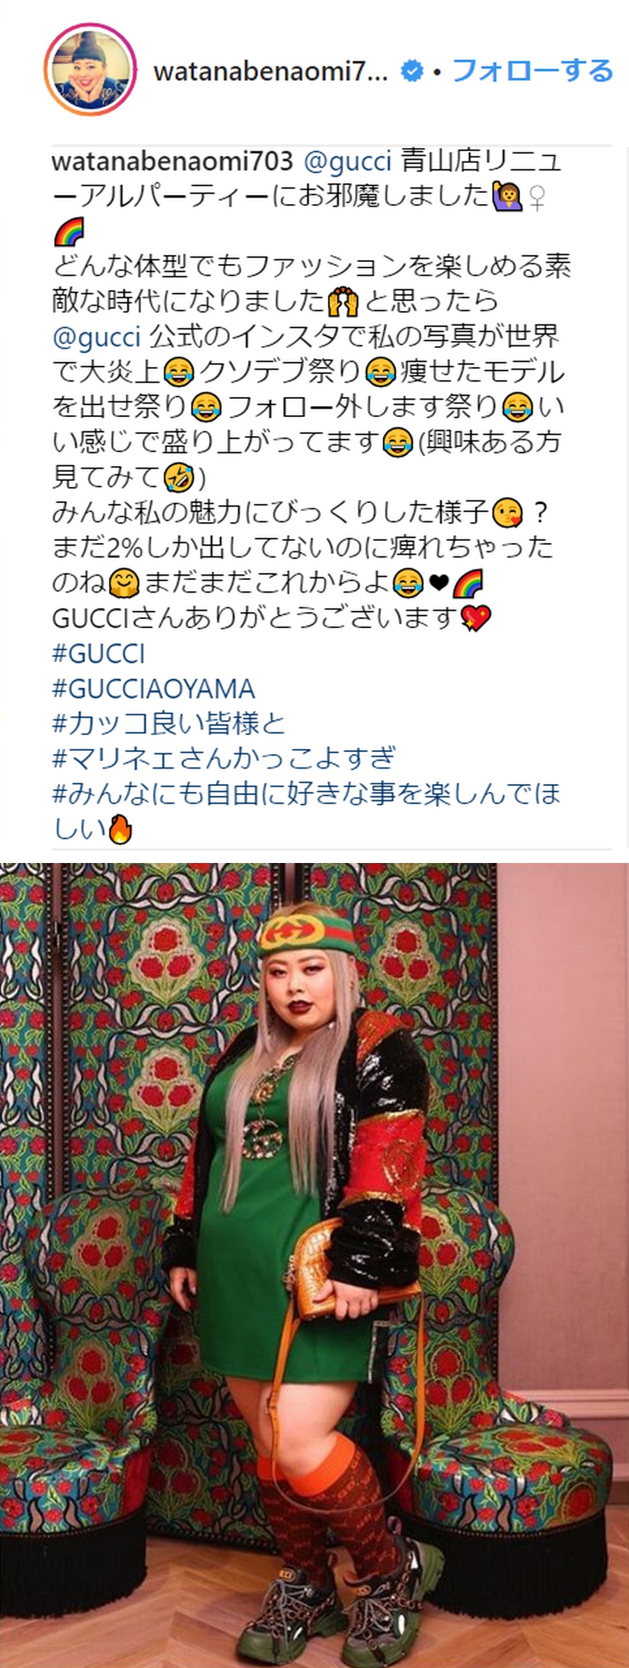Click the rolling laughing emoji after 見てみて
629x1668 pixels.
(178, 478)
